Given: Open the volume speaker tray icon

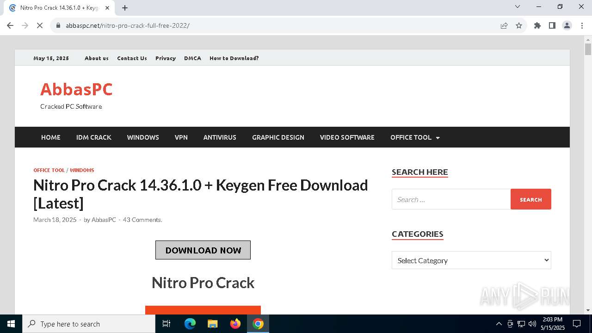Looking at the screenshot, I should tap(532, 324).
